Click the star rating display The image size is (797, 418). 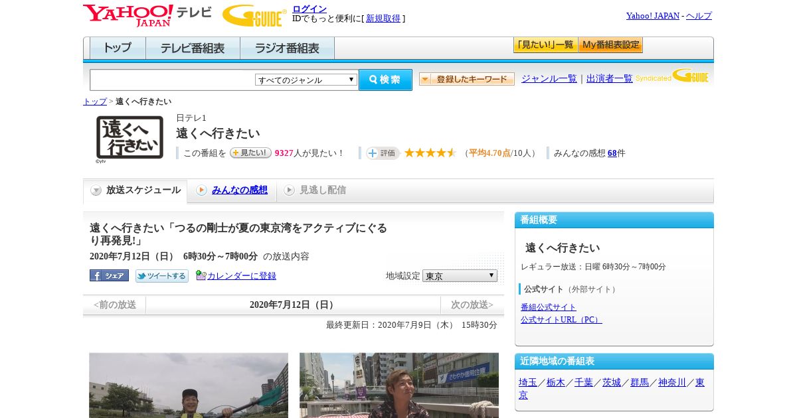(x=430, y=153)
